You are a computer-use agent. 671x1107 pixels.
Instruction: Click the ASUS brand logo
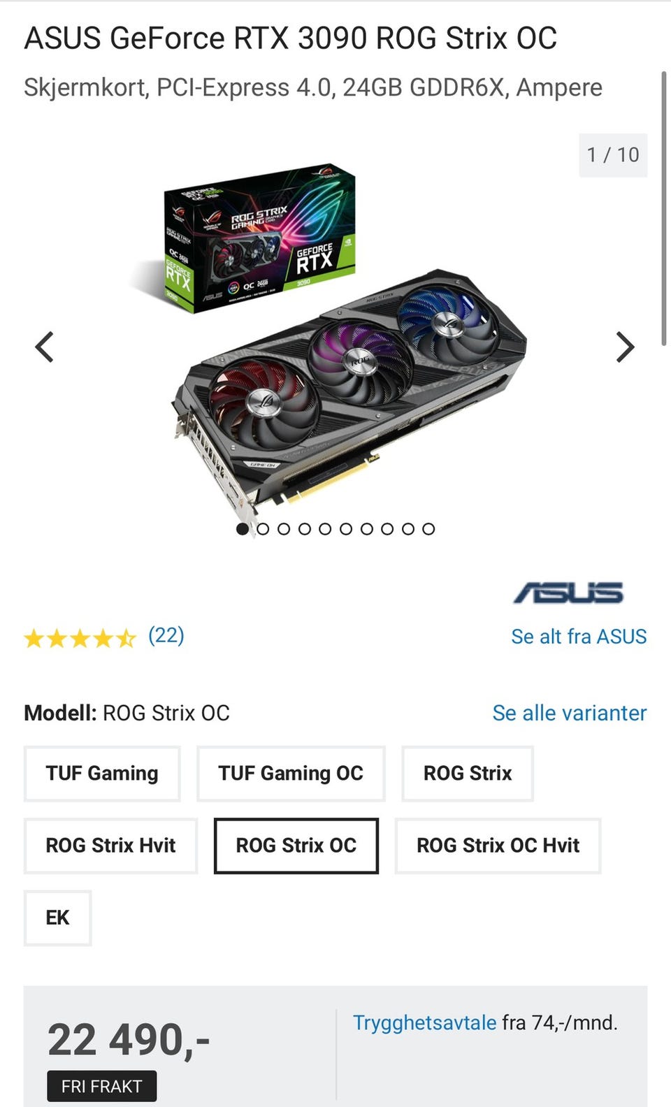[568, 593]
